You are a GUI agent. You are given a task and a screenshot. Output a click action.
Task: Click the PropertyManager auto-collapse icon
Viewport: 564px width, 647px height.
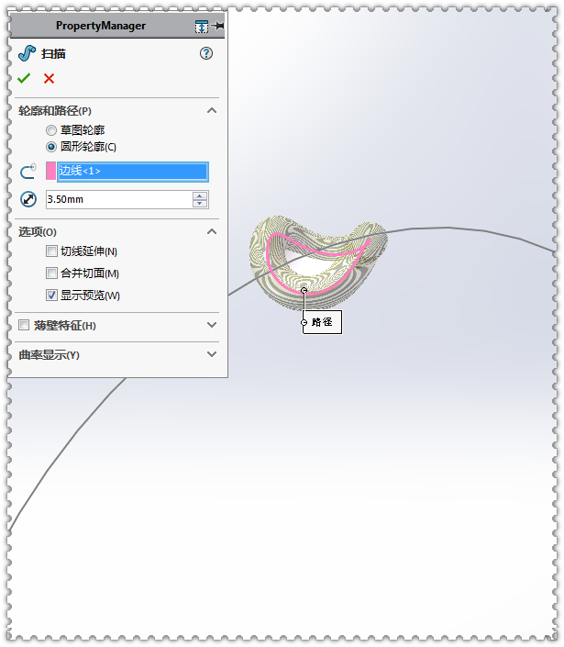tap(202, 27)
